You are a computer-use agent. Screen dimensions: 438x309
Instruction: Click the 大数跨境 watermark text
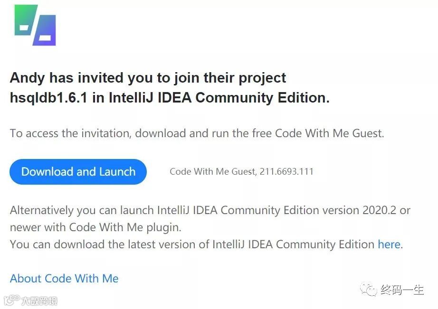39,301
